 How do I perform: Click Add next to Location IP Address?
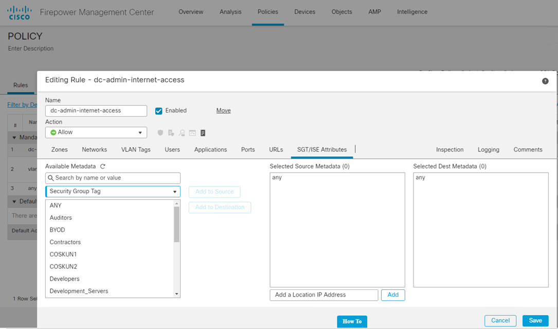click(393, 295)
